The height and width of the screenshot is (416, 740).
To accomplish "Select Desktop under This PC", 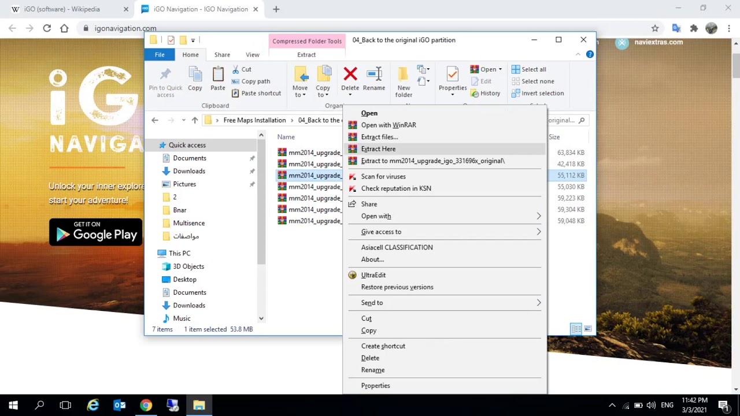I will [184, 280].
